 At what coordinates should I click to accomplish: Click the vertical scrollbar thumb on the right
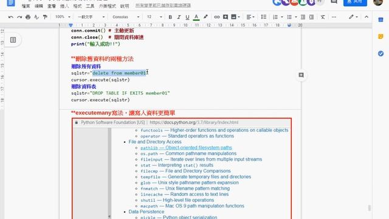369,208
